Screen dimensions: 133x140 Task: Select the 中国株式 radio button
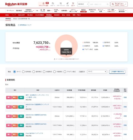54,72
